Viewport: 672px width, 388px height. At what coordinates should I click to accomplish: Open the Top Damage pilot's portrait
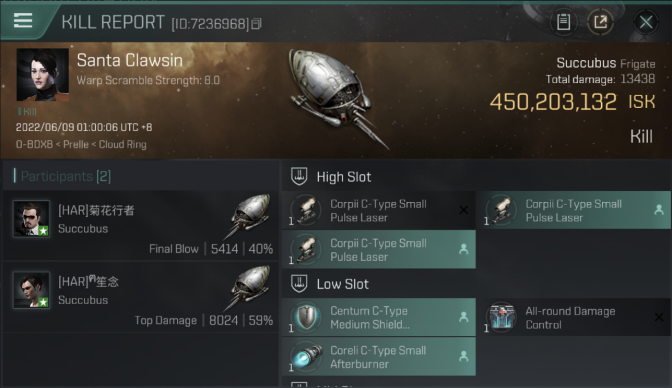(x=32, y=290)
